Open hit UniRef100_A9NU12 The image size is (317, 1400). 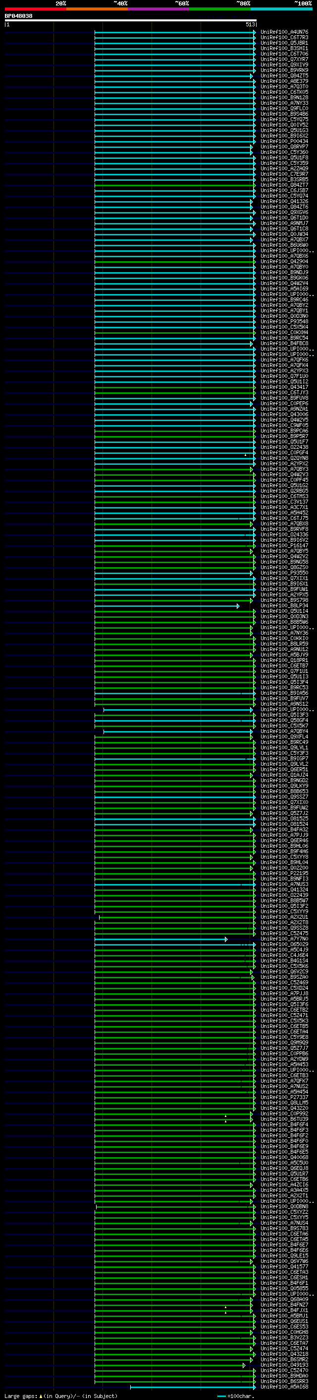(x=284, y=649)
